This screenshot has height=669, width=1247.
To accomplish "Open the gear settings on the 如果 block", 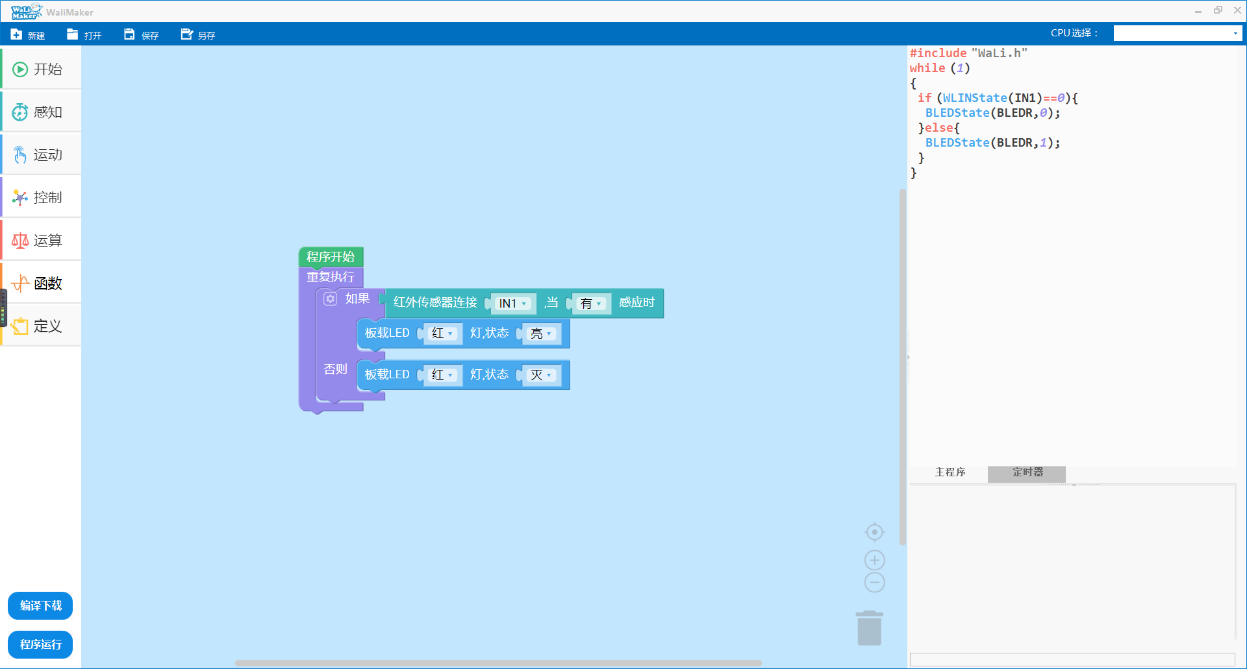I will pos(331,298).
